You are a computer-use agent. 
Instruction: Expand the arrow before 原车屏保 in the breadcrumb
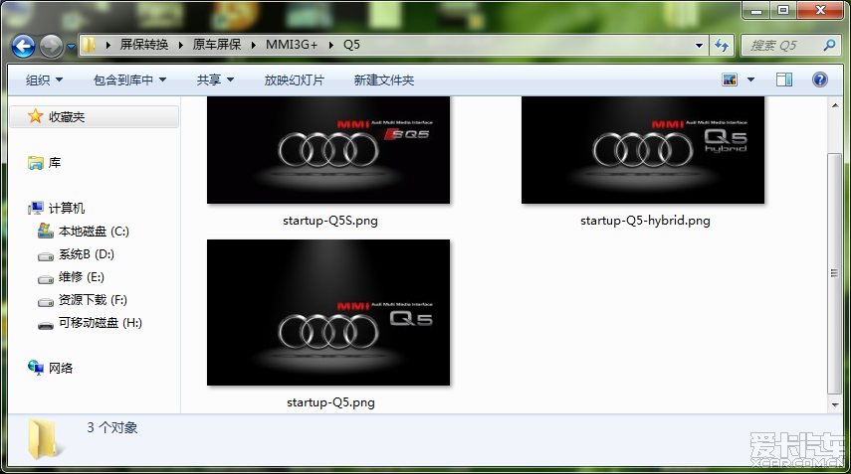[x=181, y=45]
